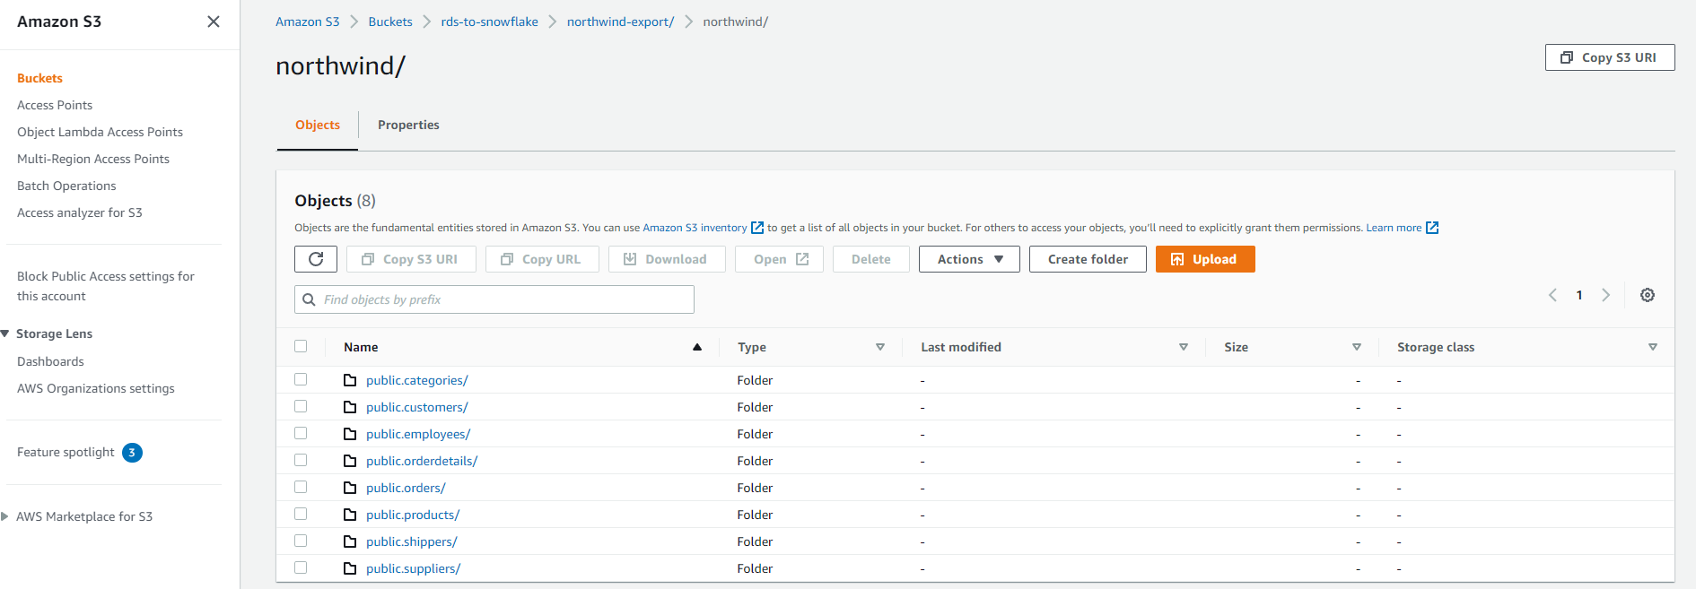
Task: Click folder icon beside public.employees/
Action: [350, 434]
